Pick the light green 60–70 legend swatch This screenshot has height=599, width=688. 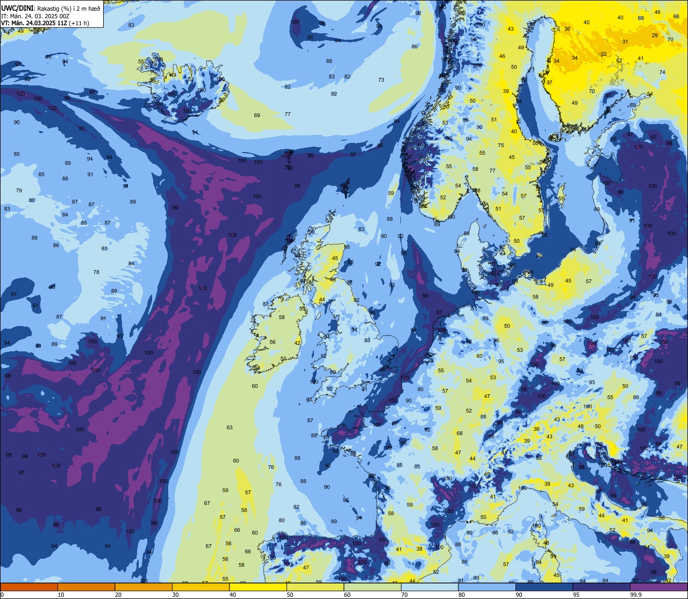pyautogui.click(x=372, y=587)
